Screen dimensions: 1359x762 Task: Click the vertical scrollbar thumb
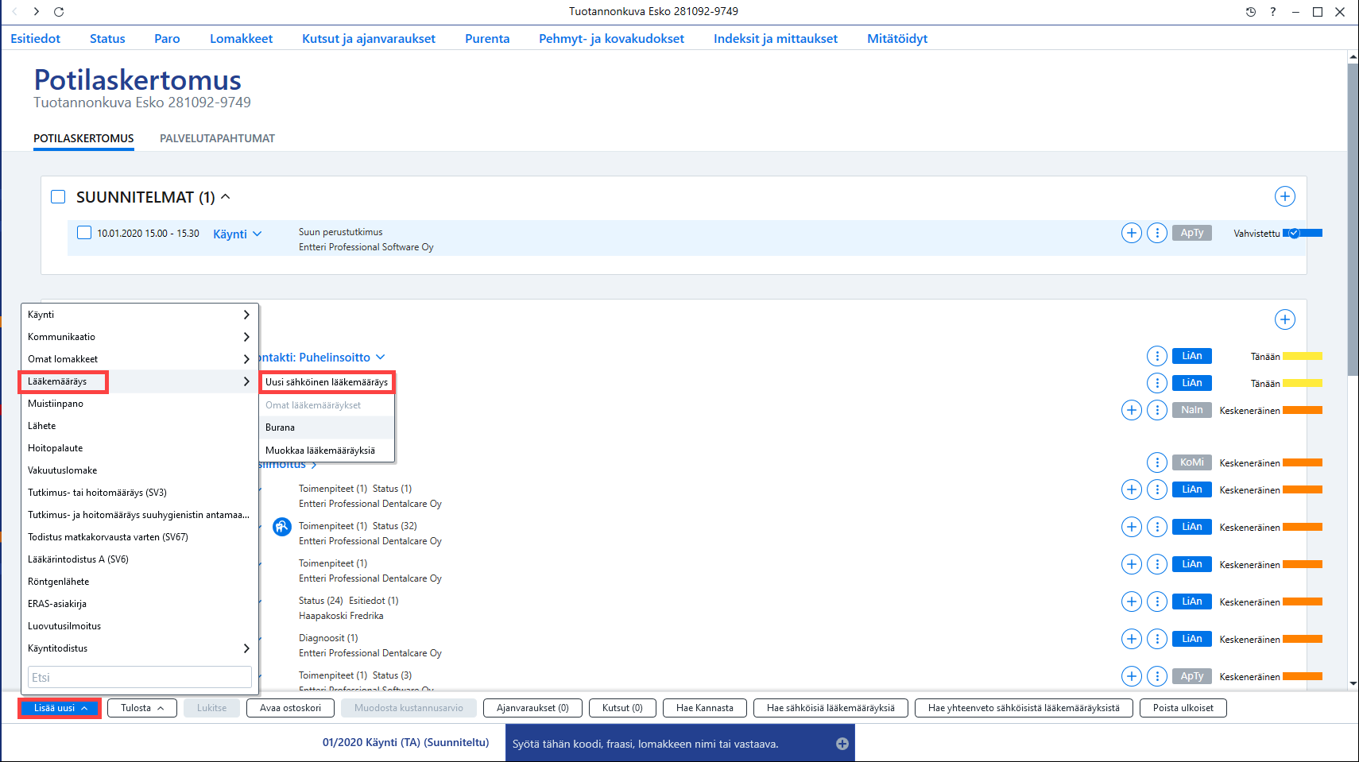coord(1353,219)
